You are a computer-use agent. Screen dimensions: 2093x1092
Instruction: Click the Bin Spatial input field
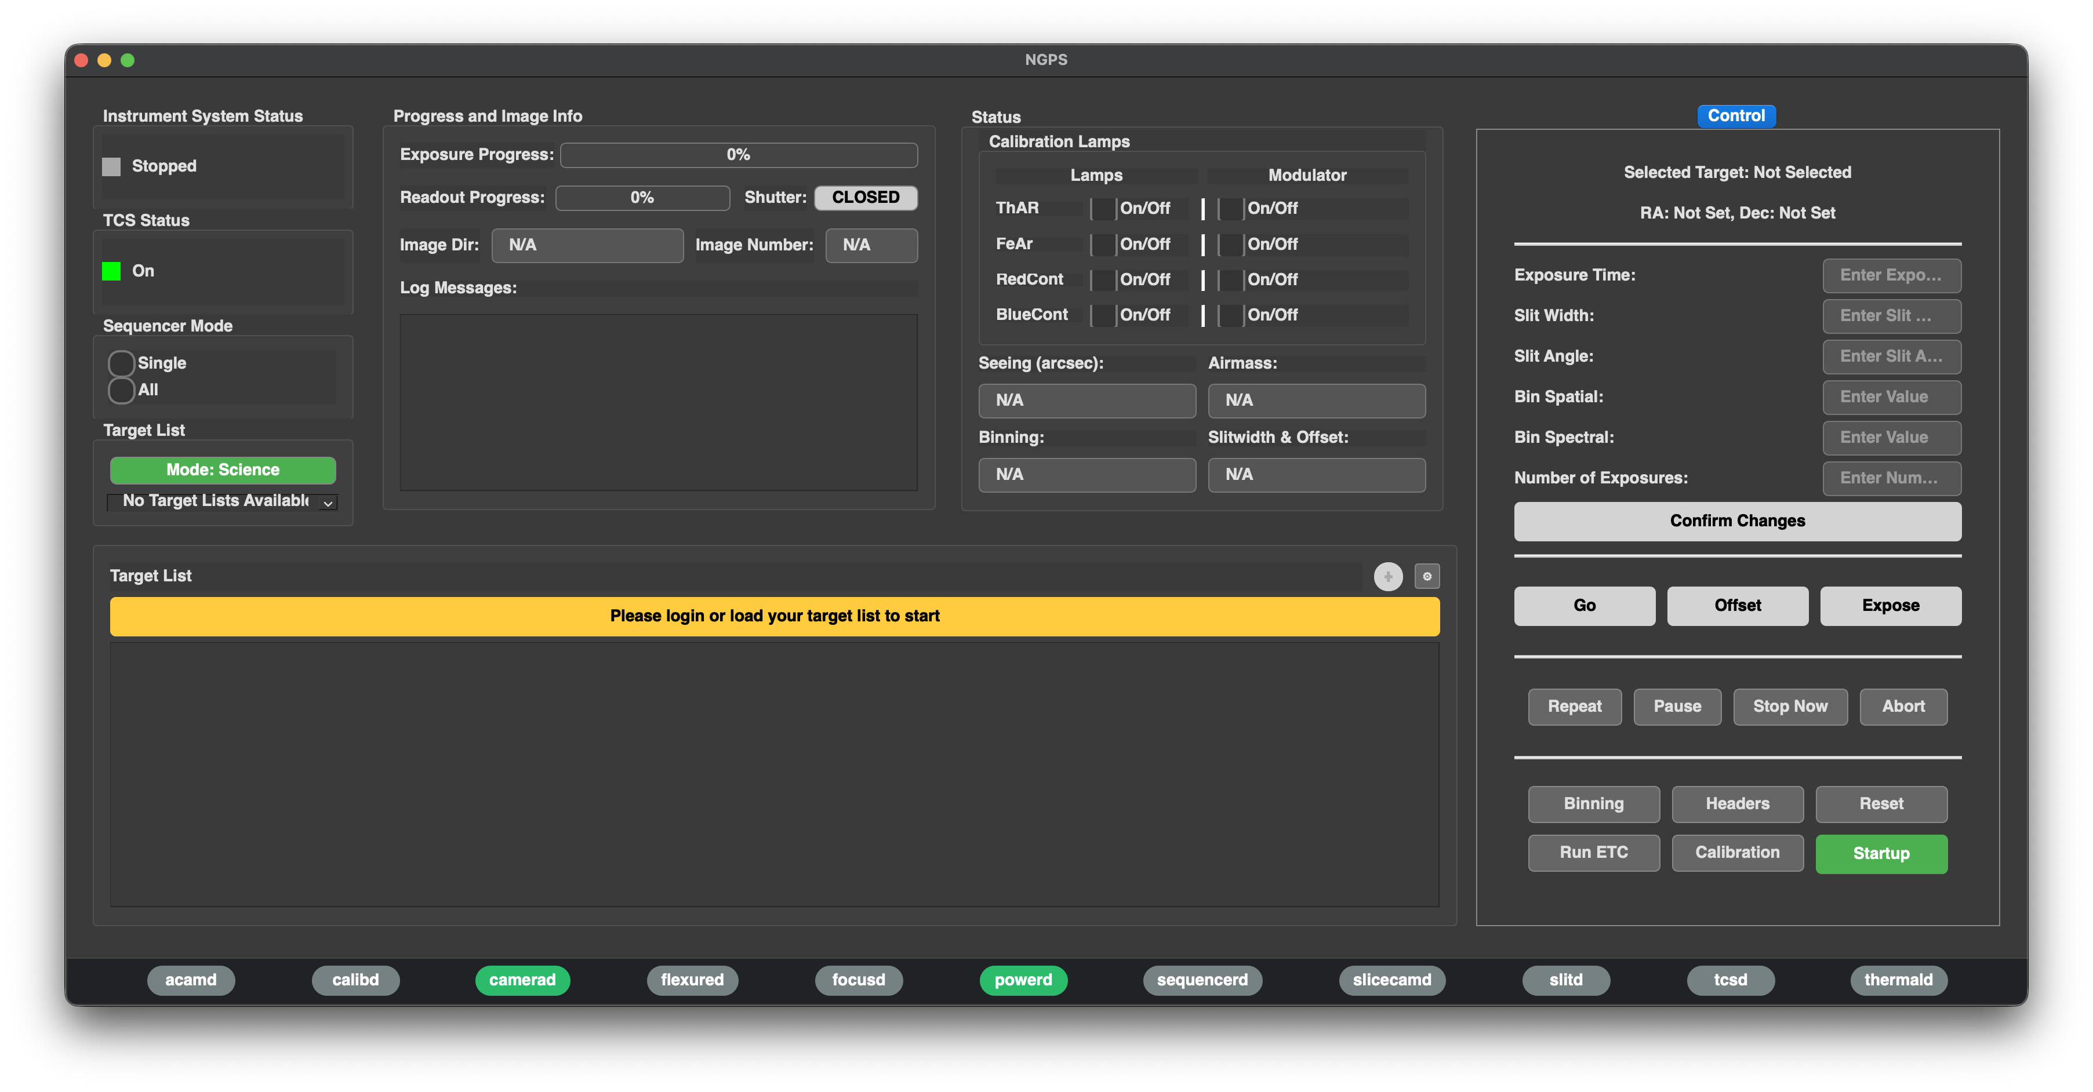pyautogui.click(x=1891, y=397)
